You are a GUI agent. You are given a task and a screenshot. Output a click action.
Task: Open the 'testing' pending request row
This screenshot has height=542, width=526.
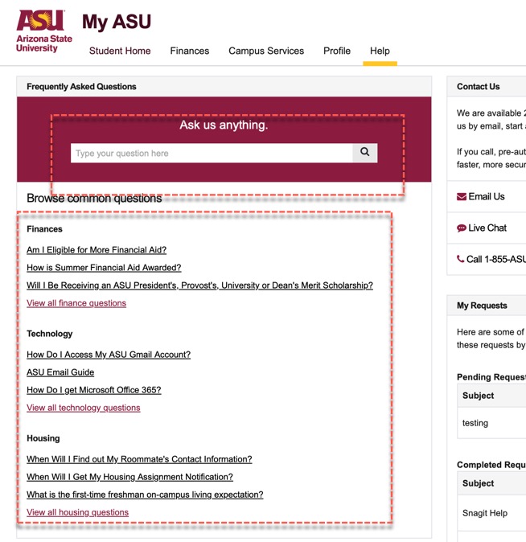[x=491, y=423]
